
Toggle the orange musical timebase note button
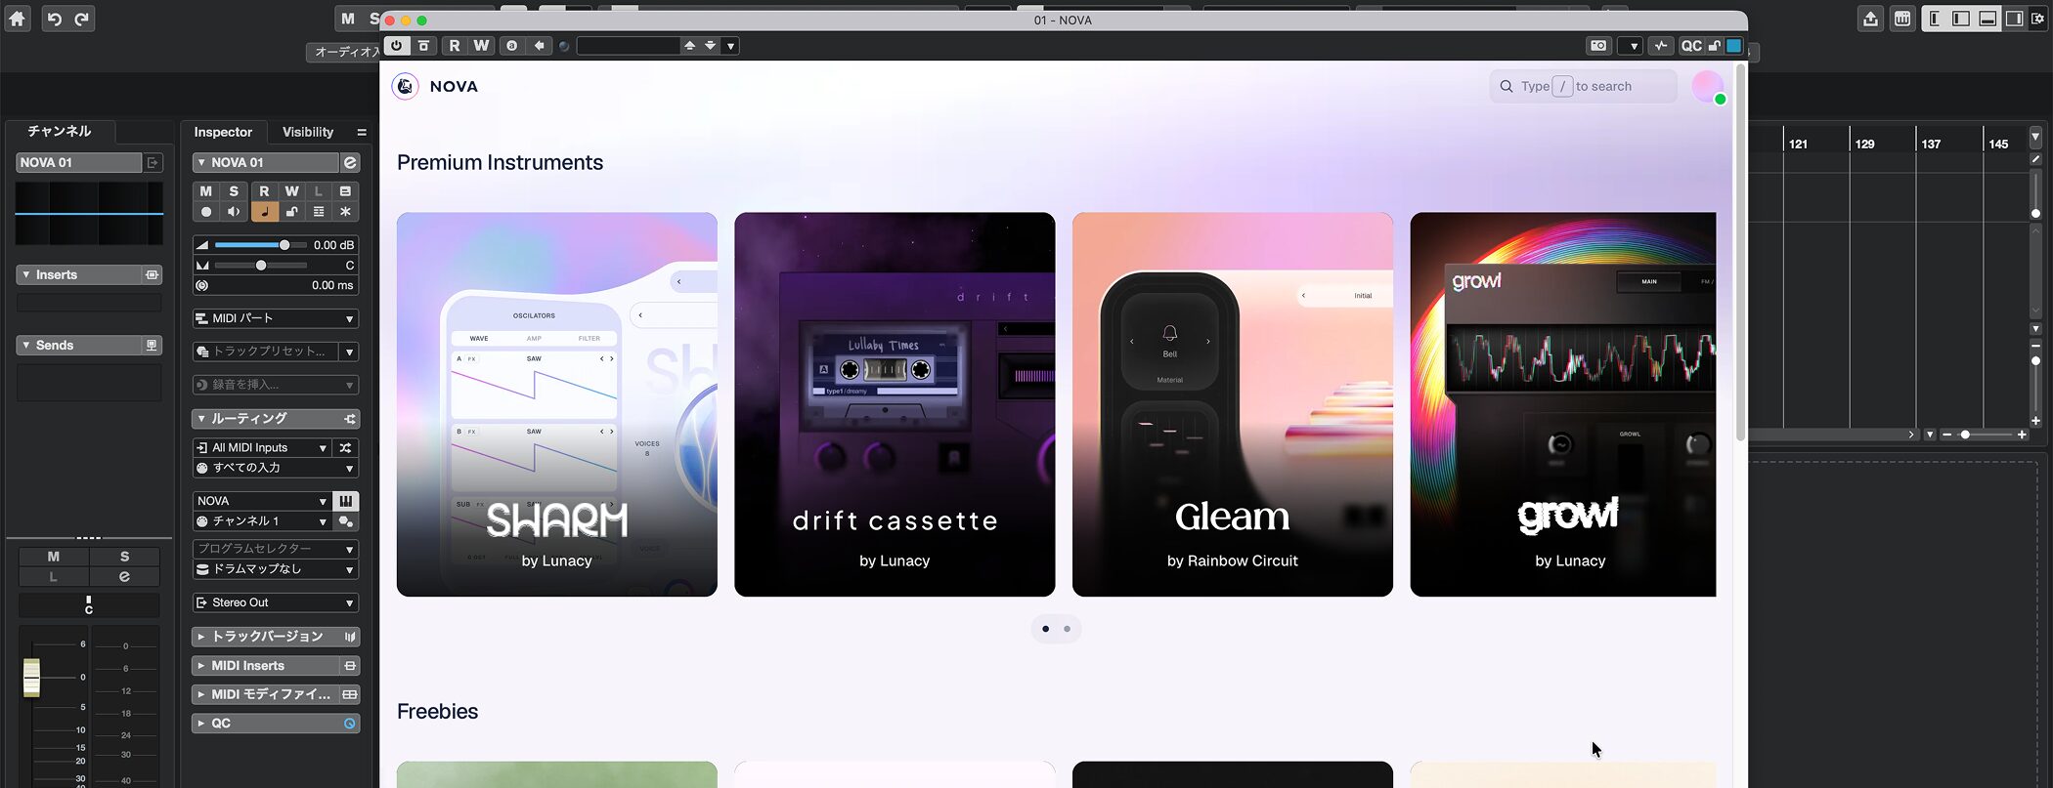click(264, 212)
